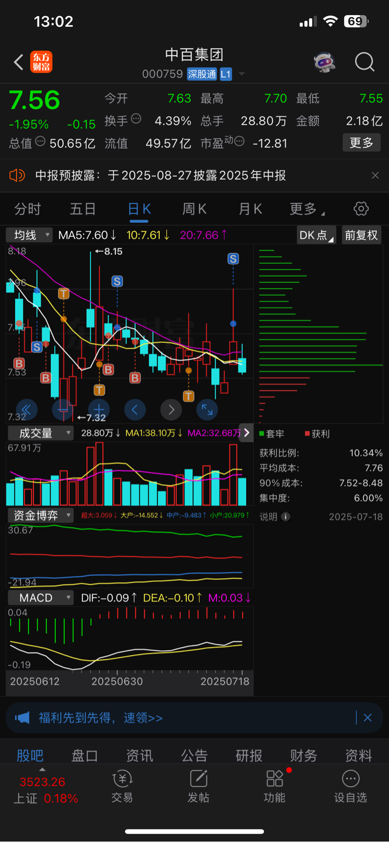Open the 资讯 tab
The image size is (389, 842).
pos(139,755)
